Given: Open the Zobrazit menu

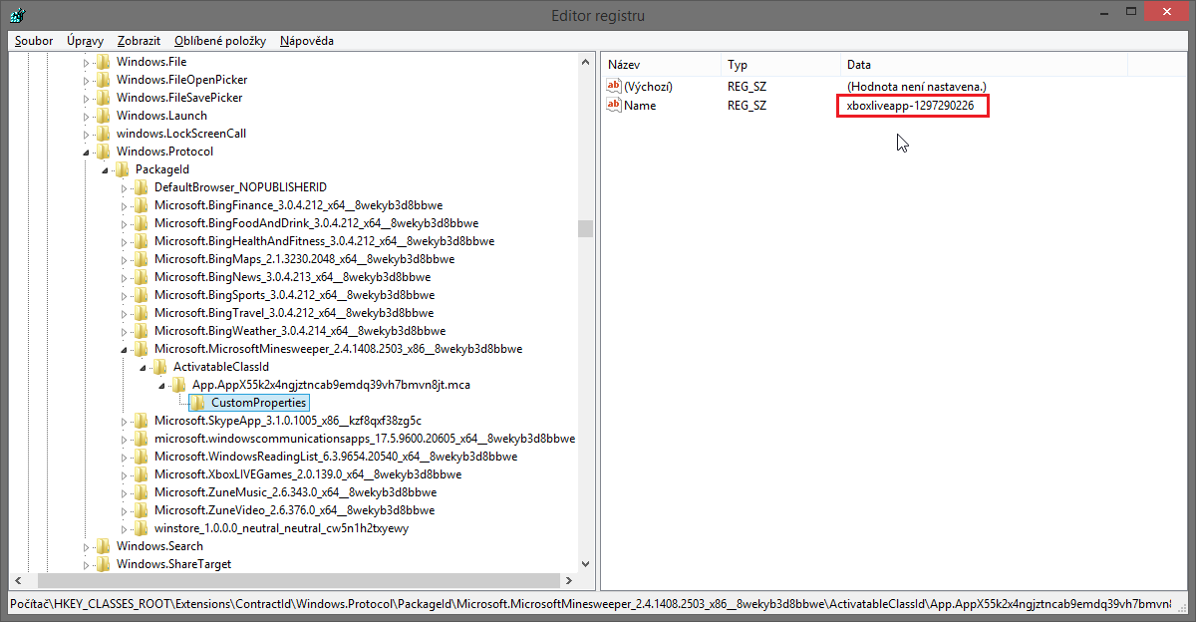Looking at the screenshot, I should click(139, 41).
